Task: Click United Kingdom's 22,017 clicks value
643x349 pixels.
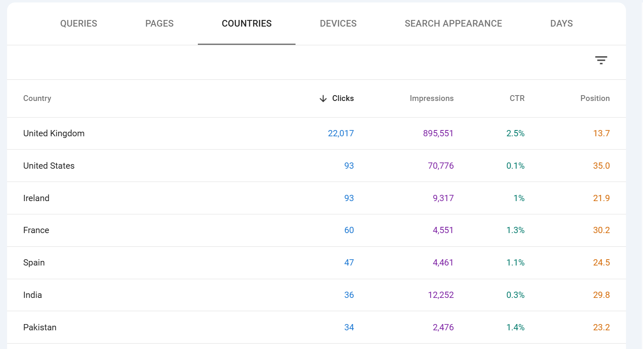Action: [340, 133]
